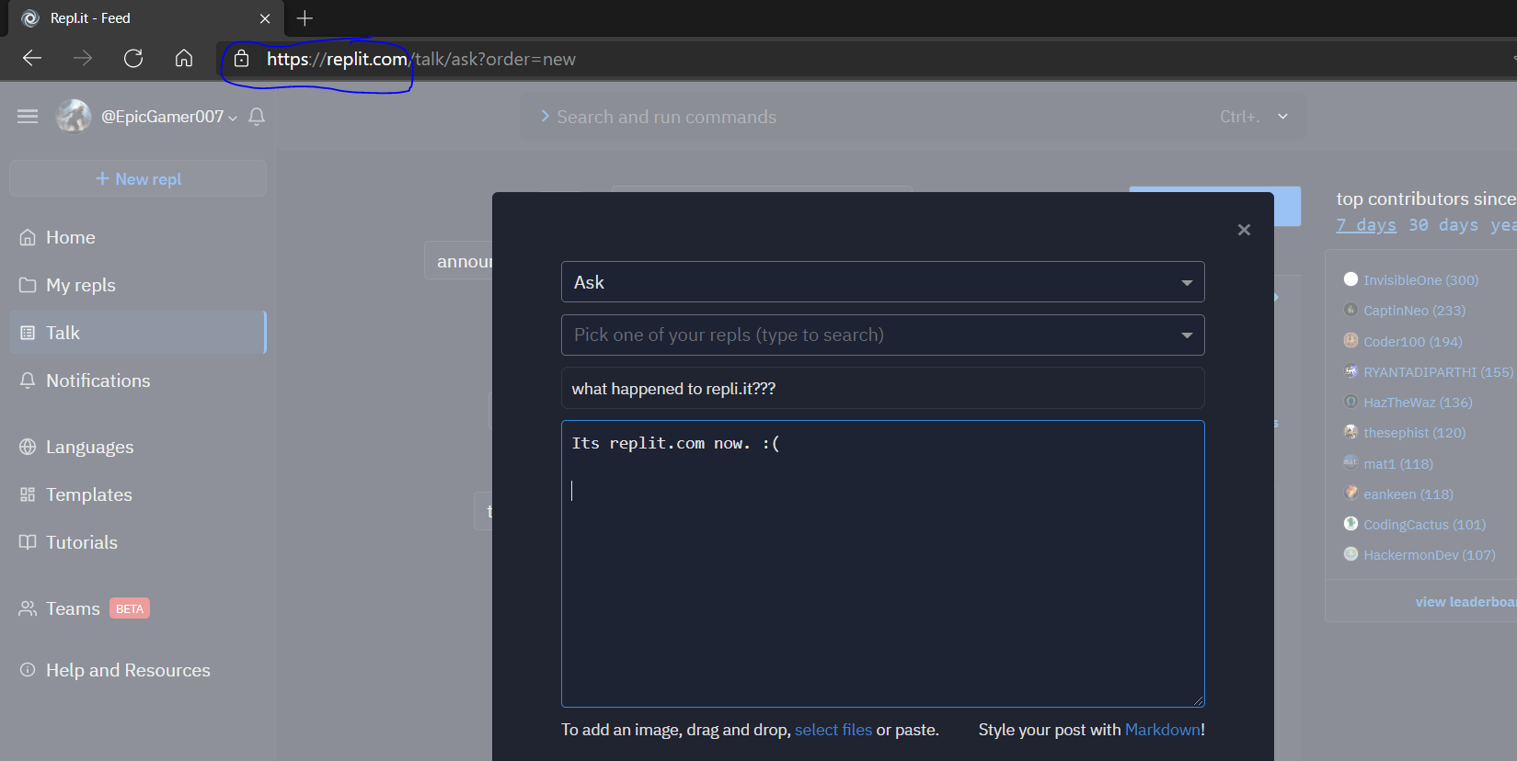Open the view leaderboard link
This screenshot has height=761, width=1517.
1465,602
